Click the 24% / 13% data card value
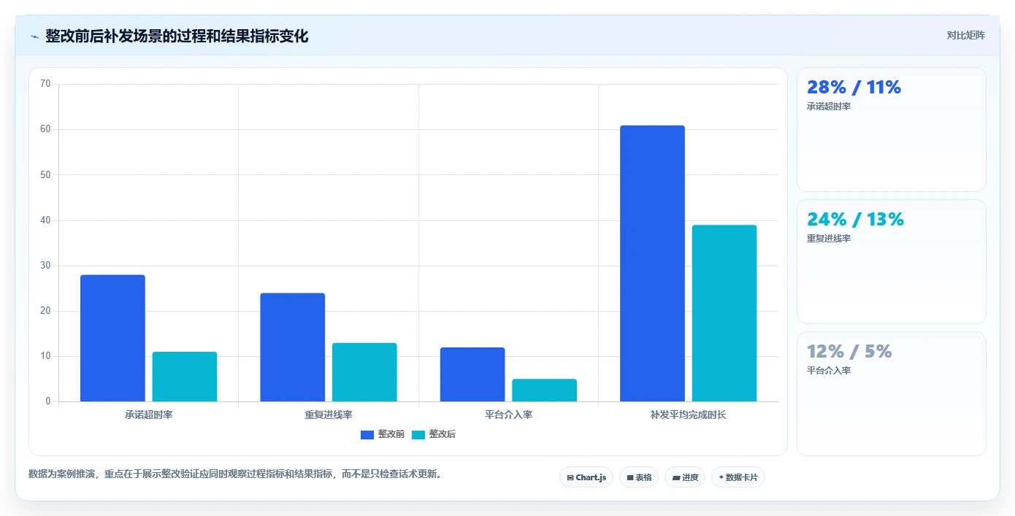This screenshot has width=1015, height=516. tap(855, 220)
